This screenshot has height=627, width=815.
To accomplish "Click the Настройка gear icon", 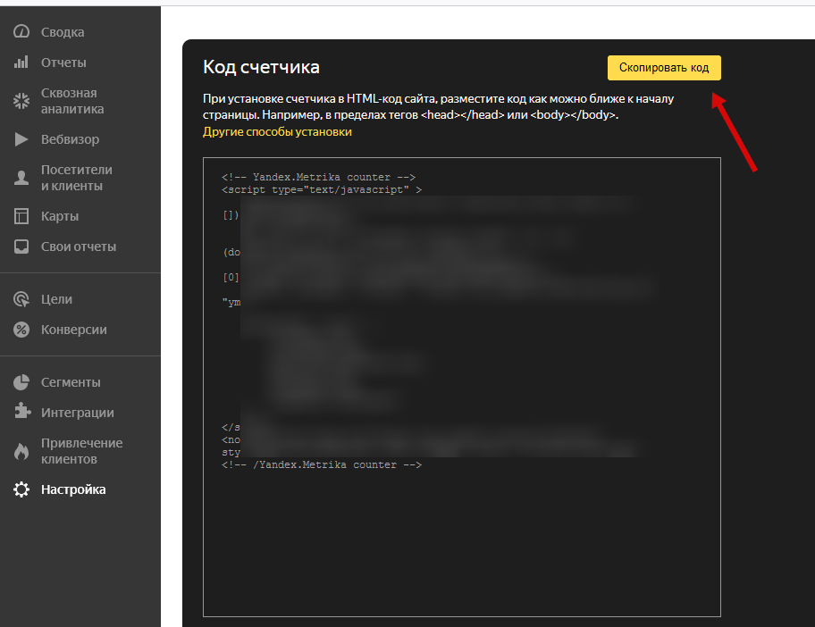I will (21, 489).
